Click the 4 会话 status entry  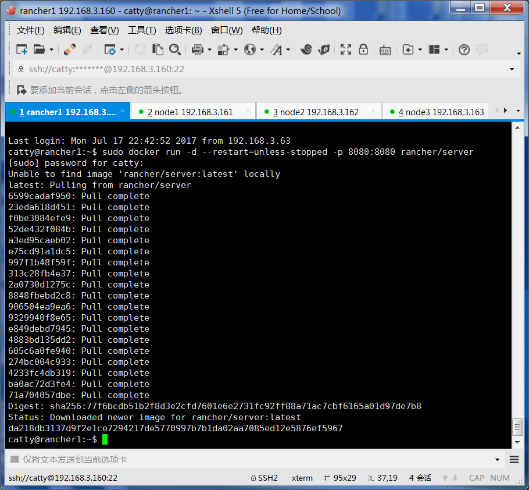420,478
